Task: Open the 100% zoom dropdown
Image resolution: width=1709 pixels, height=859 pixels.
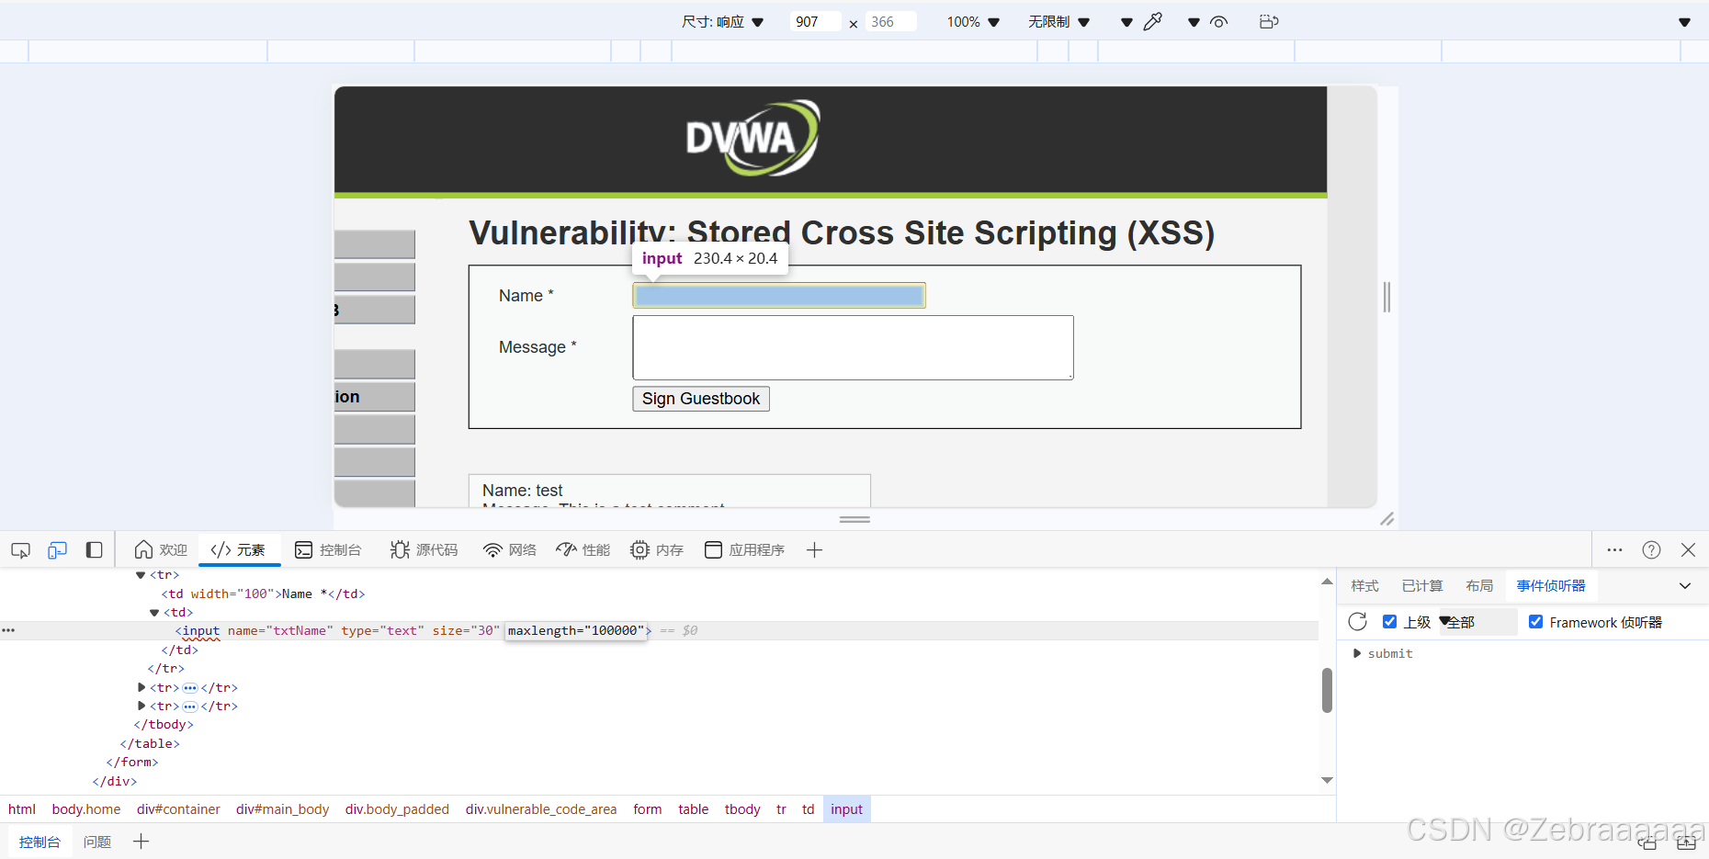Action: pos(973,21)
